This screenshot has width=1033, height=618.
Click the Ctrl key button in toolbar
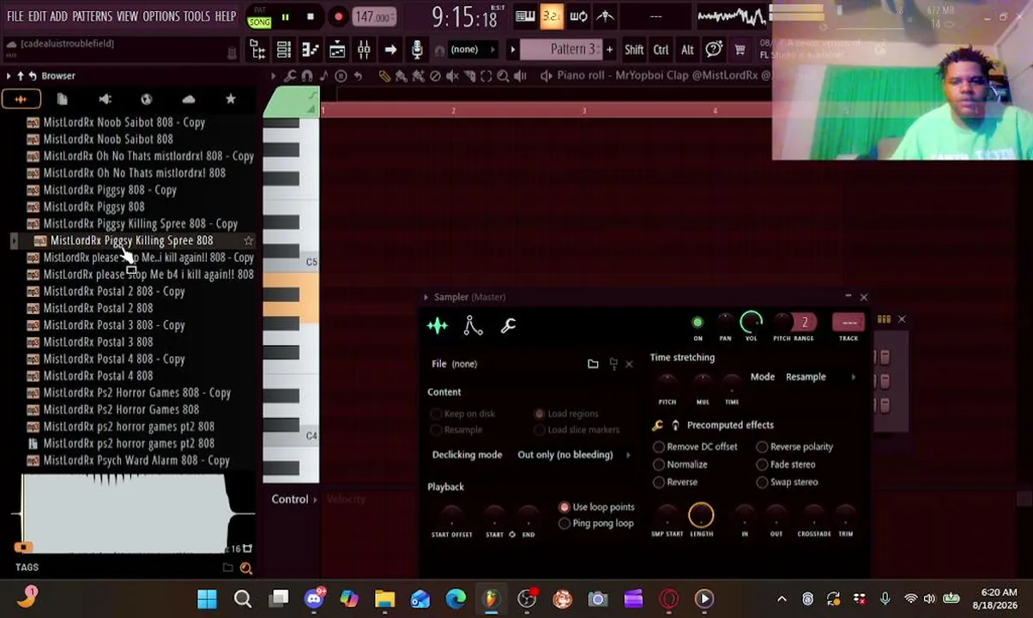tap(661, 50)
